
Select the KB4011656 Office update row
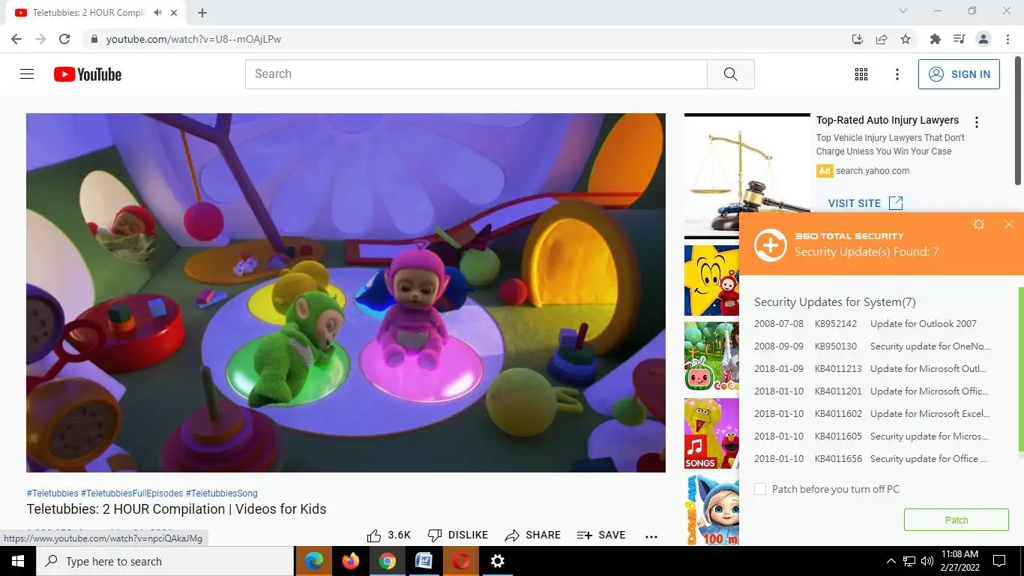(873, 459)
